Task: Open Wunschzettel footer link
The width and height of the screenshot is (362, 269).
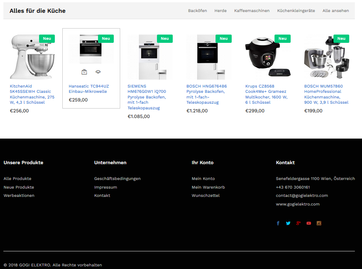Action: tap(205, 195)
